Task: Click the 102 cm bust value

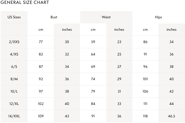Action: pyautogui.click(x=41, y=104)
